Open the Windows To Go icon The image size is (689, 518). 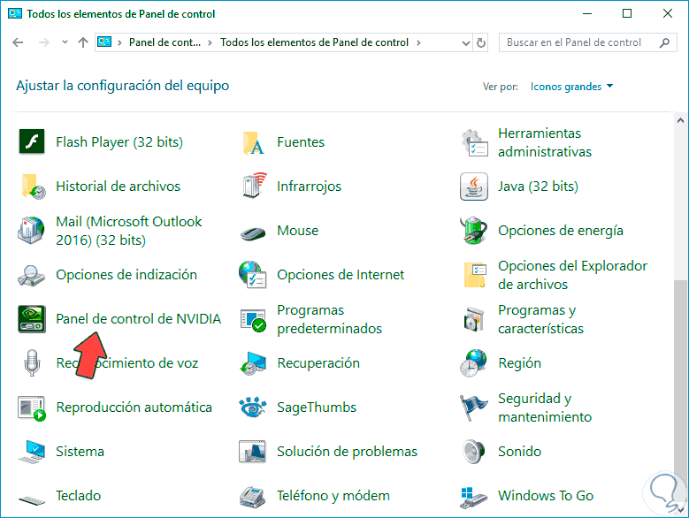(474, 498)
